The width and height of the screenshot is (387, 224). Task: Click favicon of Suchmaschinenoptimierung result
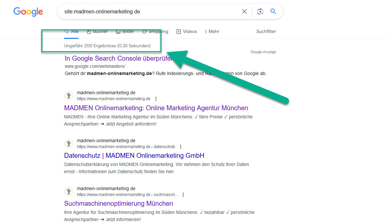(69, 191)
